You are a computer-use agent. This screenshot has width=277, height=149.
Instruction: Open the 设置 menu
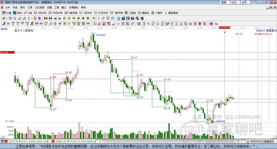(49, 7)
